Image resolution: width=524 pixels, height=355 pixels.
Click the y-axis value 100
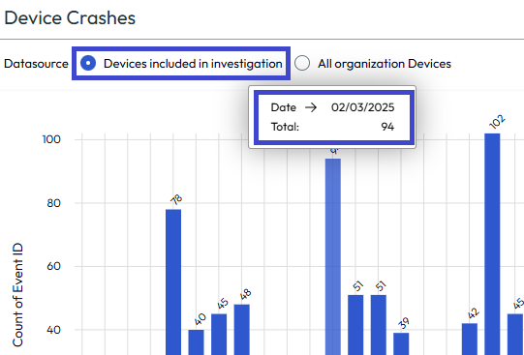point(51,139)
